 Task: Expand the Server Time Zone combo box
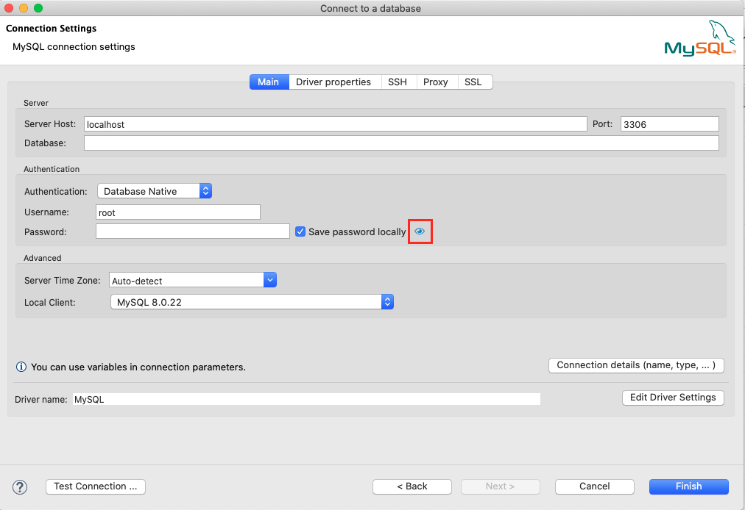pyautogui.click(x=270, y=280)
